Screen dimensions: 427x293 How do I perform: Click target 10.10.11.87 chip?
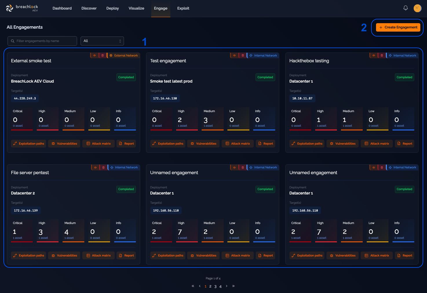[302, 98]
